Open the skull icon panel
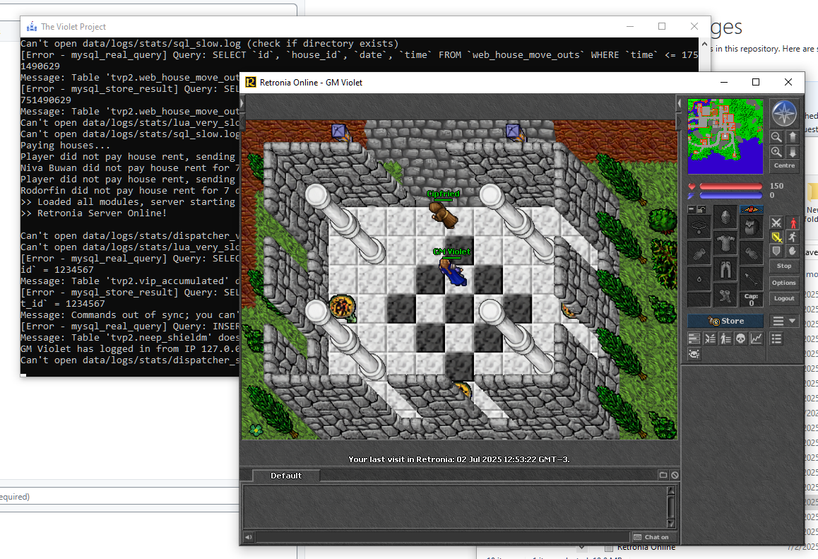This screenshot has height=559, width=818. point(740,339)
